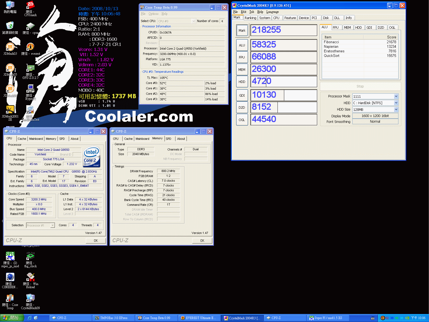
Task: Launch the everest shortcut icon
Action: pyautogui.click(x=30, y=49)
